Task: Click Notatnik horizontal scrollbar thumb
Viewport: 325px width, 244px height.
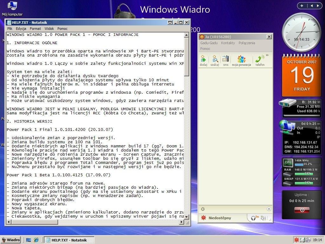Action: 35,222
